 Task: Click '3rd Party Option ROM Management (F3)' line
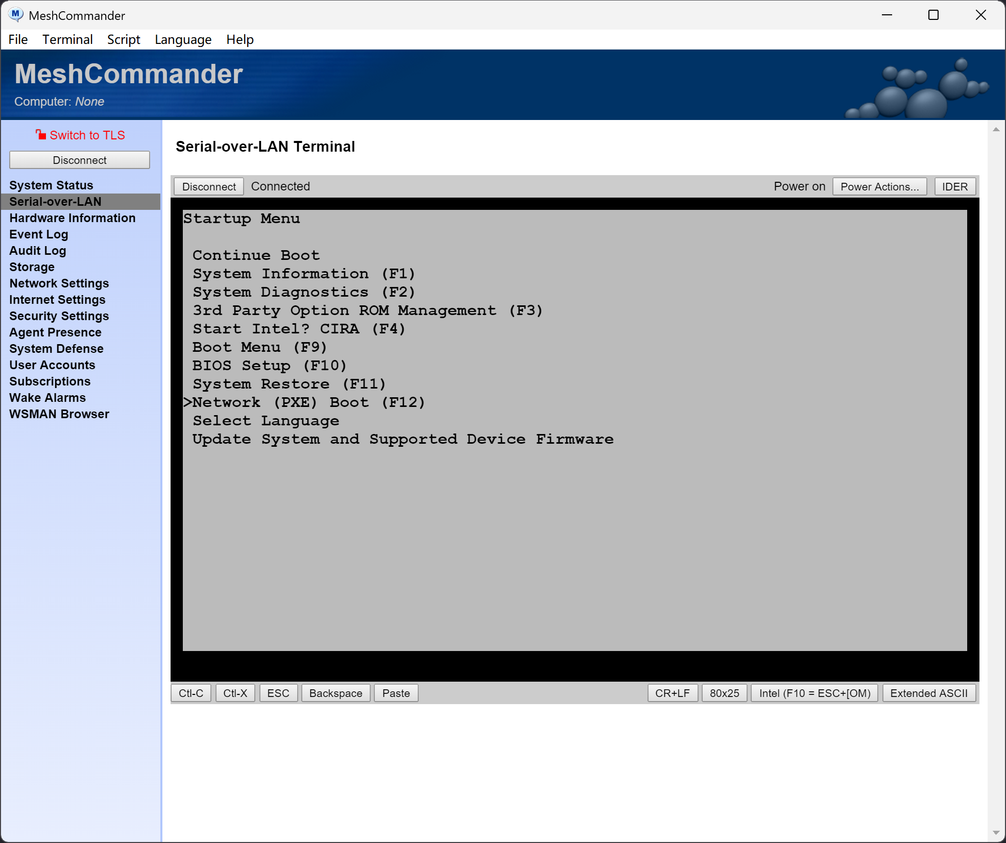coord(368,310)
